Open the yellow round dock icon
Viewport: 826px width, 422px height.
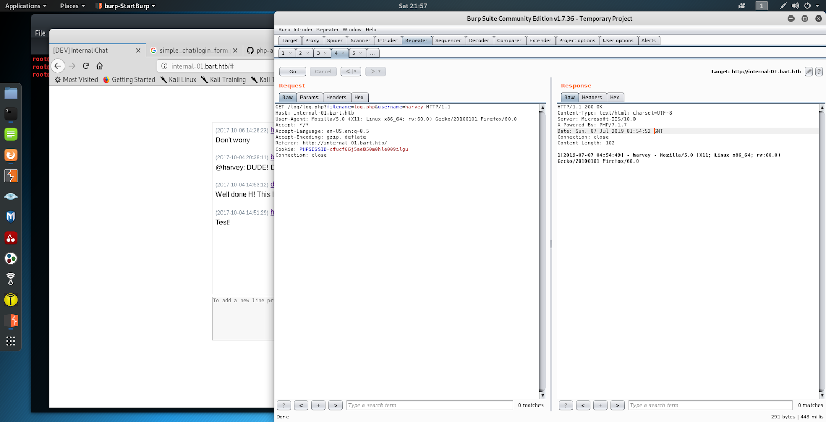[11, 299]
